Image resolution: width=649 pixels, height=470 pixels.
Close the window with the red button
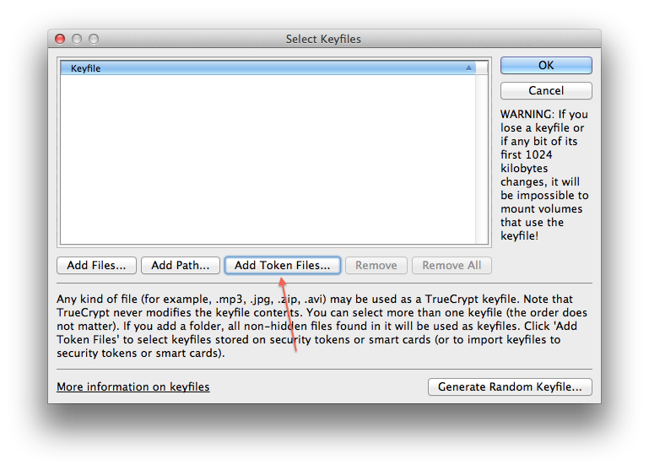(60, 39)
